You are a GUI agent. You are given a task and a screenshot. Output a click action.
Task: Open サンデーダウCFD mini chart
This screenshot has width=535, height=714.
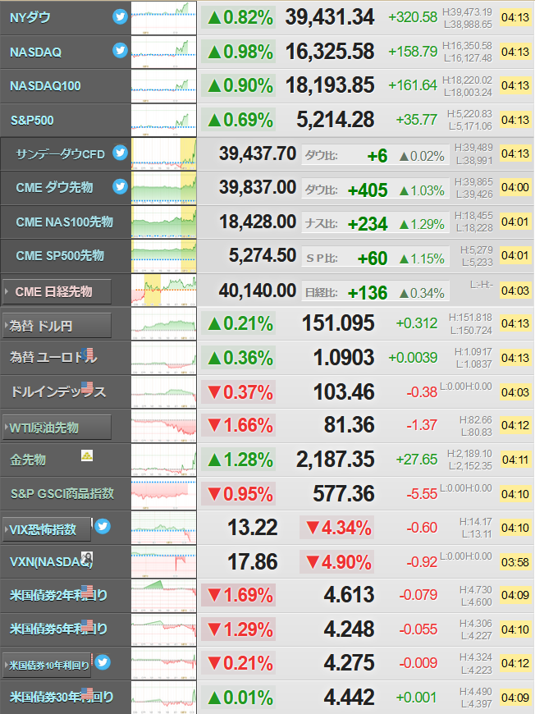164,154
